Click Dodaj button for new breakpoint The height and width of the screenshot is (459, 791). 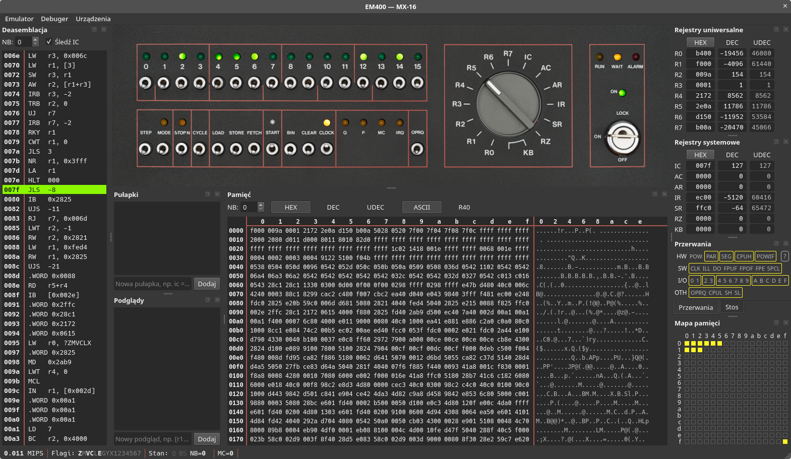(207, 284)
